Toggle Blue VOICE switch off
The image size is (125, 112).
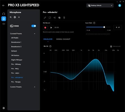click(x=34, y=26)
